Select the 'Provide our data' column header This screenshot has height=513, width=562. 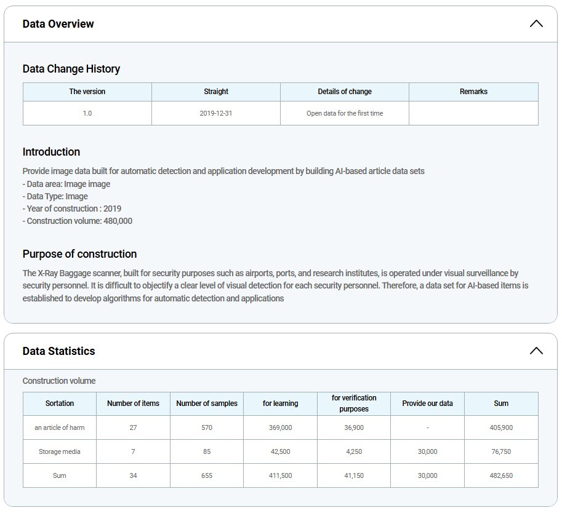point(427,404)
